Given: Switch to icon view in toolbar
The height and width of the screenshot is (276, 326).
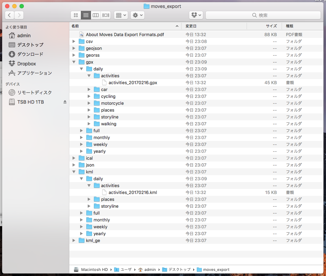Looking at the screenshot, I should 76,15.
